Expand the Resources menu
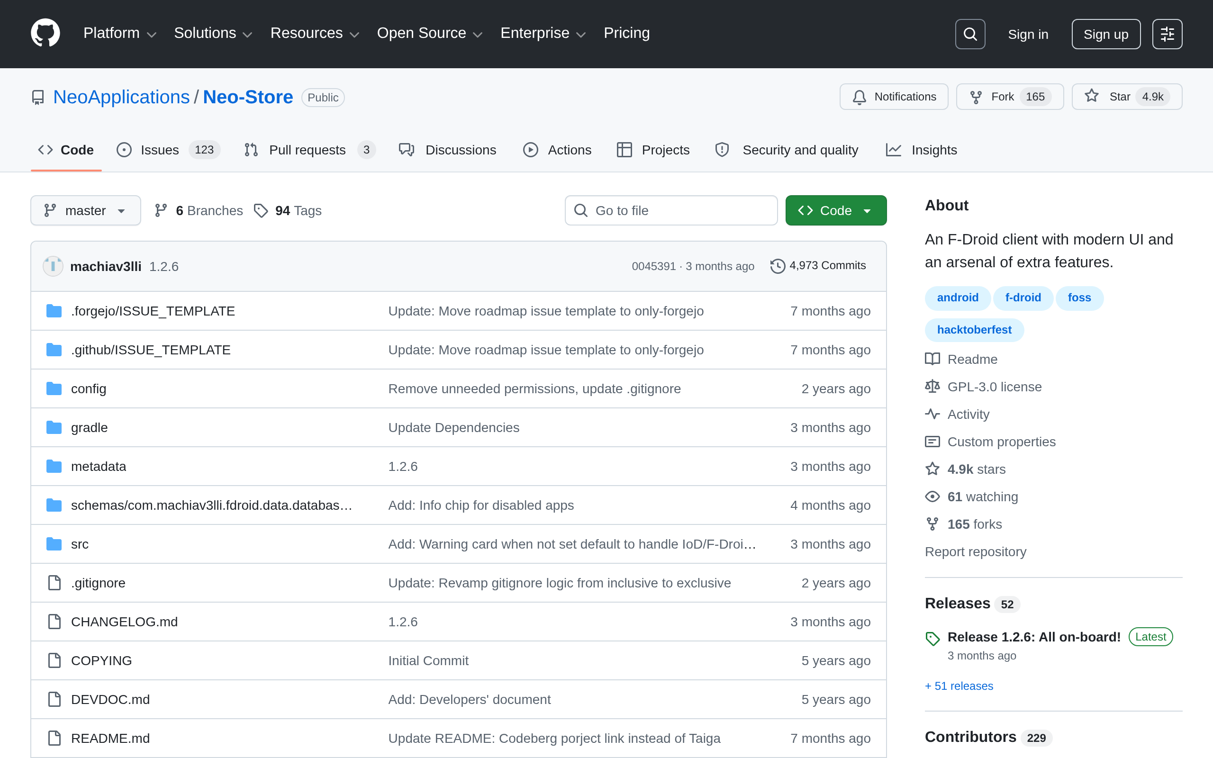 pos(315,33)
